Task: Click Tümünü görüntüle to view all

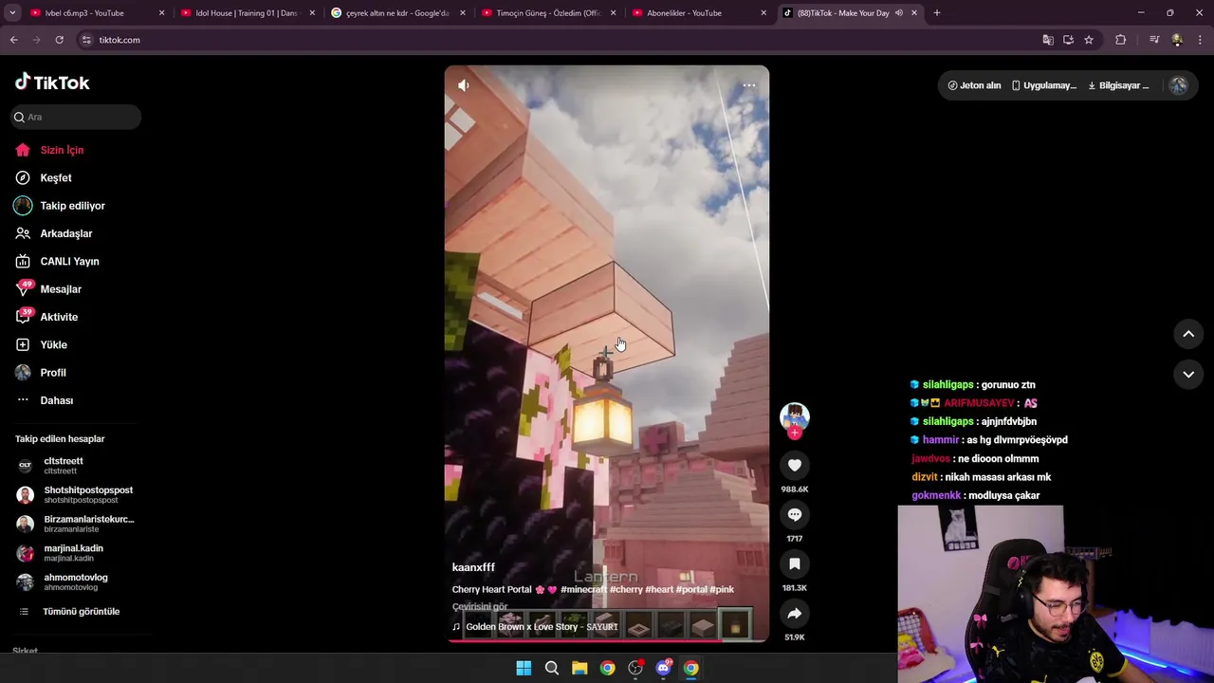Action: (81, 612)
